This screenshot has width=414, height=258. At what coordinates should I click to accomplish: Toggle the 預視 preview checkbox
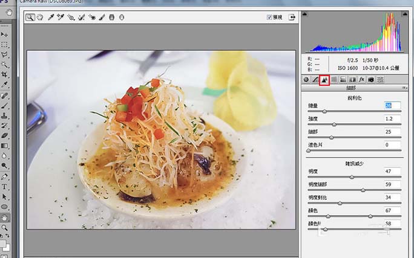point(269,18)
